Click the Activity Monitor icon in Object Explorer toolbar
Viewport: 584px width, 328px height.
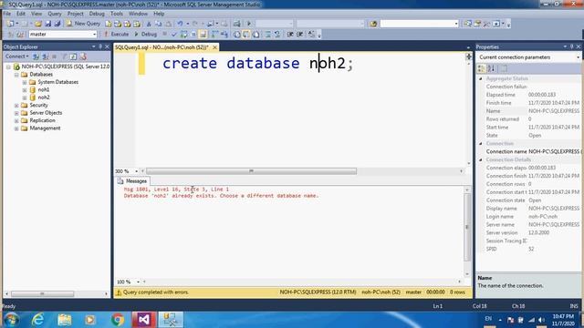point(83,56)
